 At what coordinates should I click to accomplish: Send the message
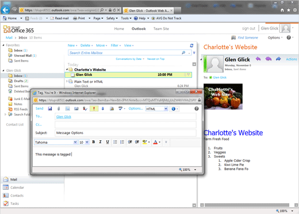click(x=39, y=109)
